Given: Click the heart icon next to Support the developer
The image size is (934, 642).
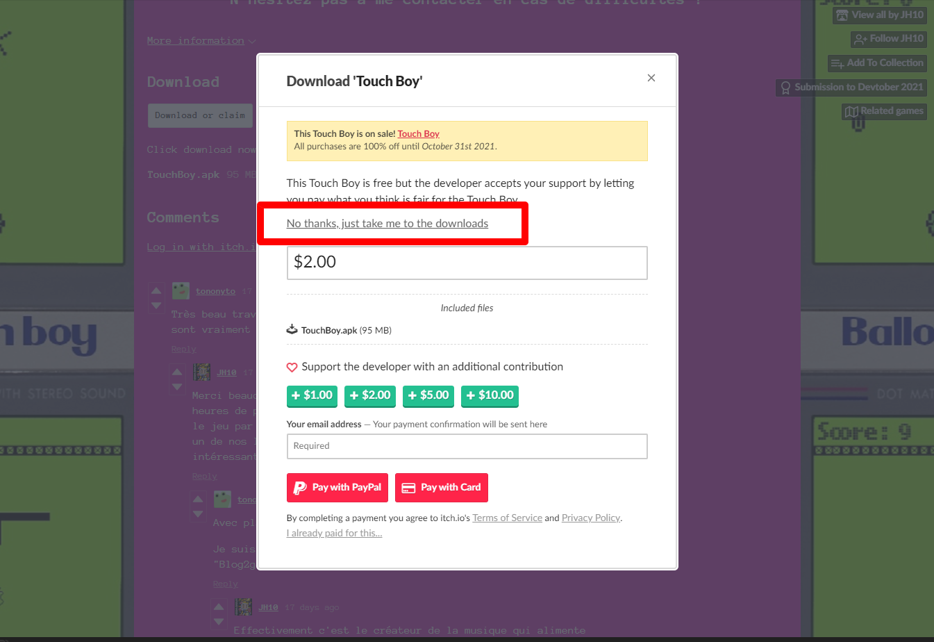Looking at the screenshot, I should [292, 367].
